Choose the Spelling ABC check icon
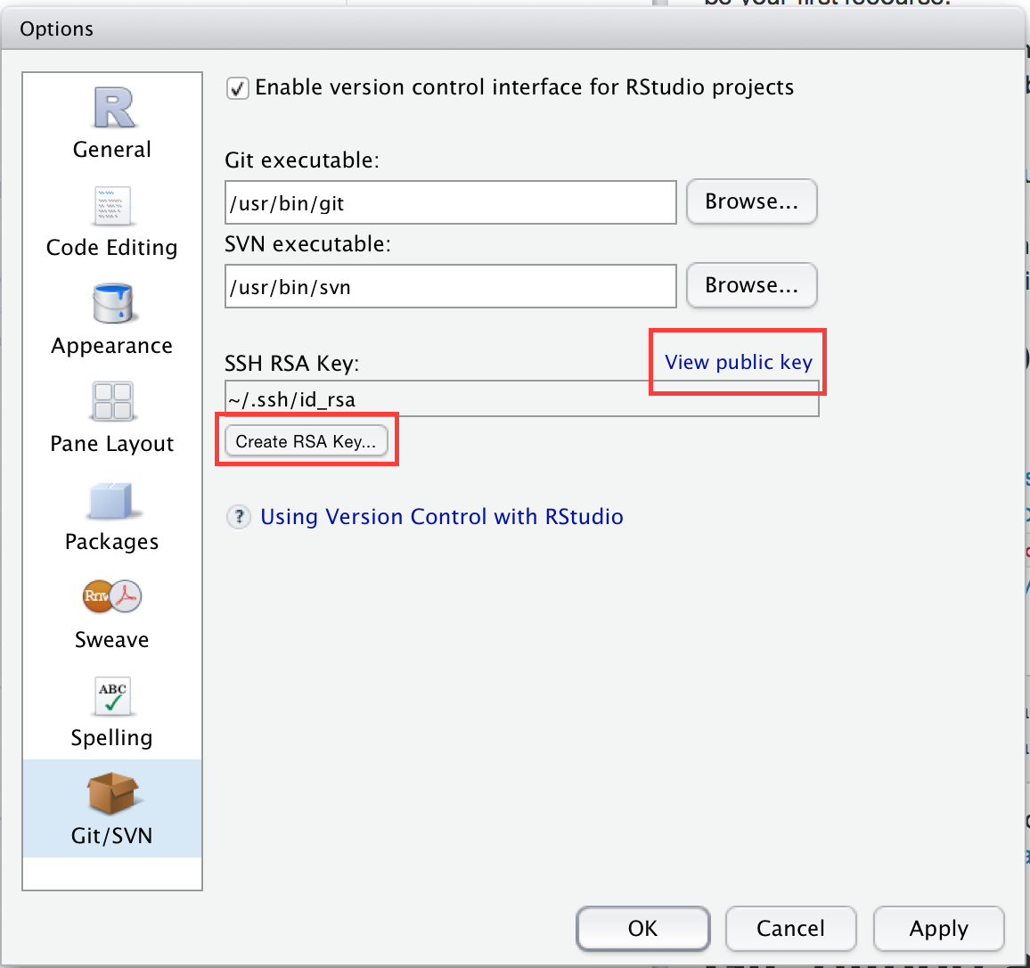1030x968 pixels. (x=112, y=696)
